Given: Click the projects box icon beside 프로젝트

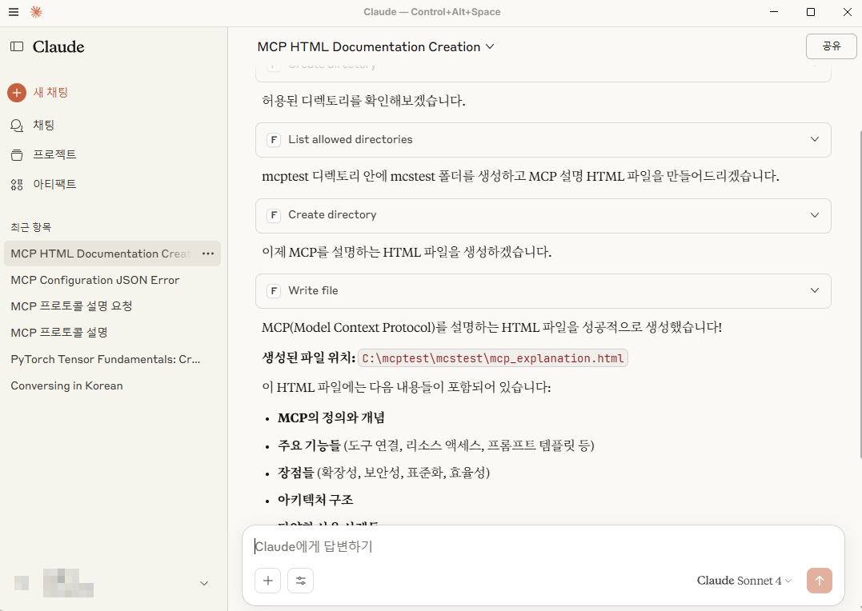Looking at the screenshot, I should 17,155.
